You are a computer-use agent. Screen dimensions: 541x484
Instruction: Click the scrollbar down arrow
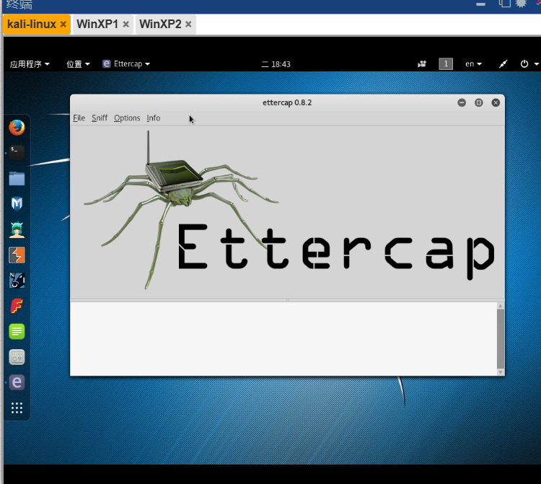pos(501,372)
